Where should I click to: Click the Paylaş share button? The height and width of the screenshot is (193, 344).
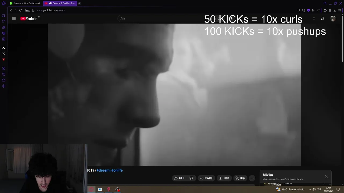pos(206,178)
